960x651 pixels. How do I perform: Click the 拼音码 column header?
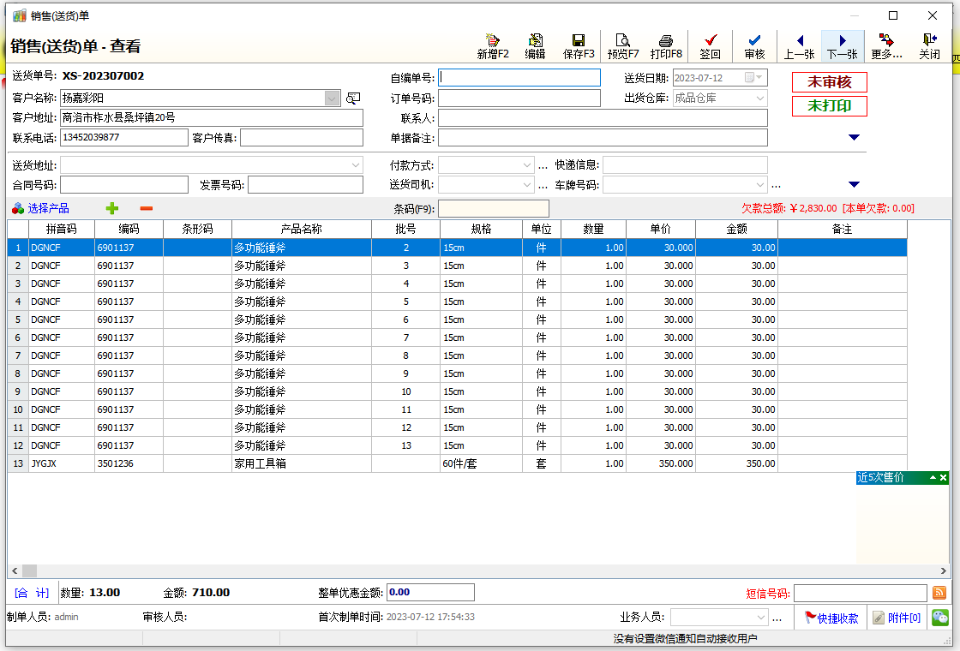pyautogui.click(x=61, y=229)
